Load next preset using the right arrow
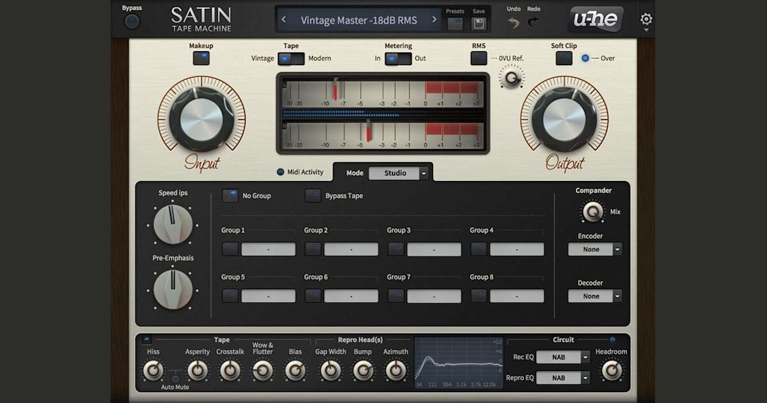Image resolution: width=767 pixels, height=403 pixels. coord(434,20)
